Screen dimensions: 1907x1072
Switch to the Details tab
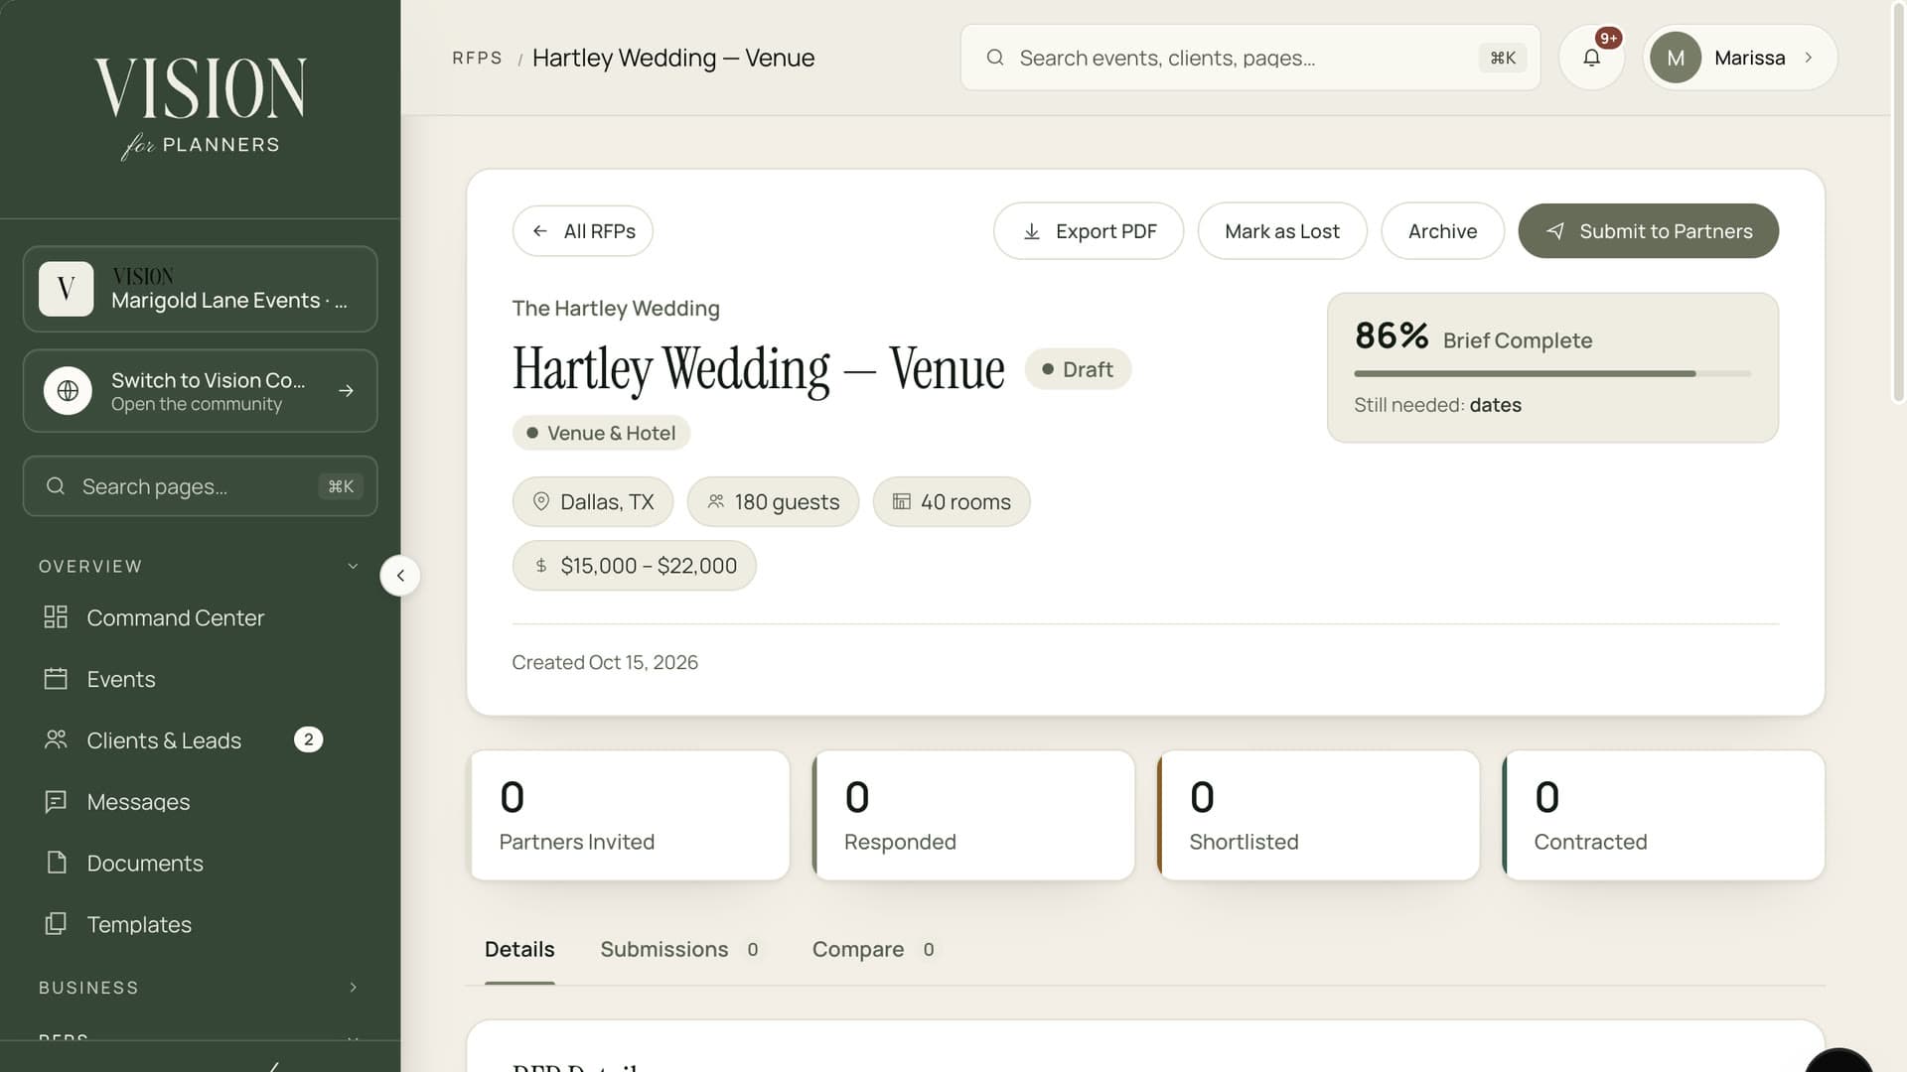pos(519,950)
